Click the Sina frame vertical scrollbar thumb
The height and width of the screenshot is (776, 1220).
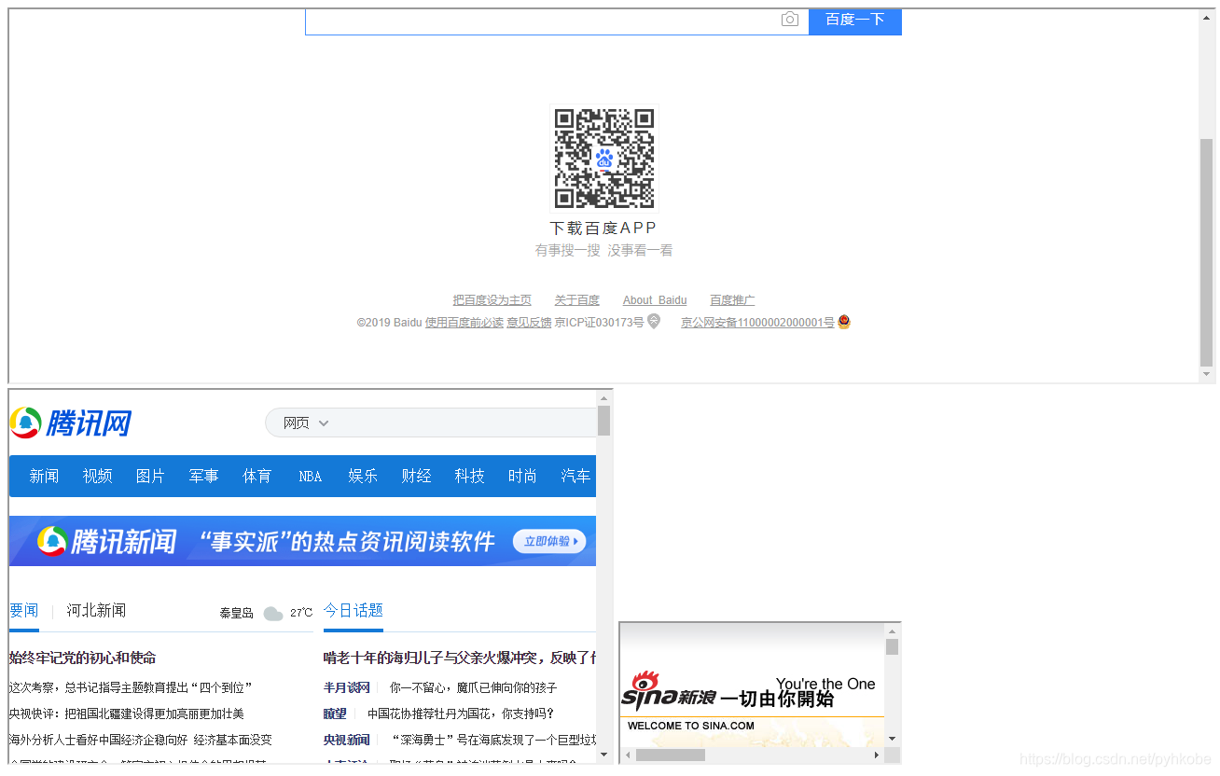pos(892,647)
